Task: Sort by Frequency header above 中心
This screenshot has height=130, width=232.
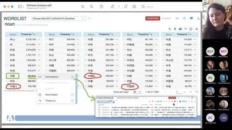Action: (28, 34)
